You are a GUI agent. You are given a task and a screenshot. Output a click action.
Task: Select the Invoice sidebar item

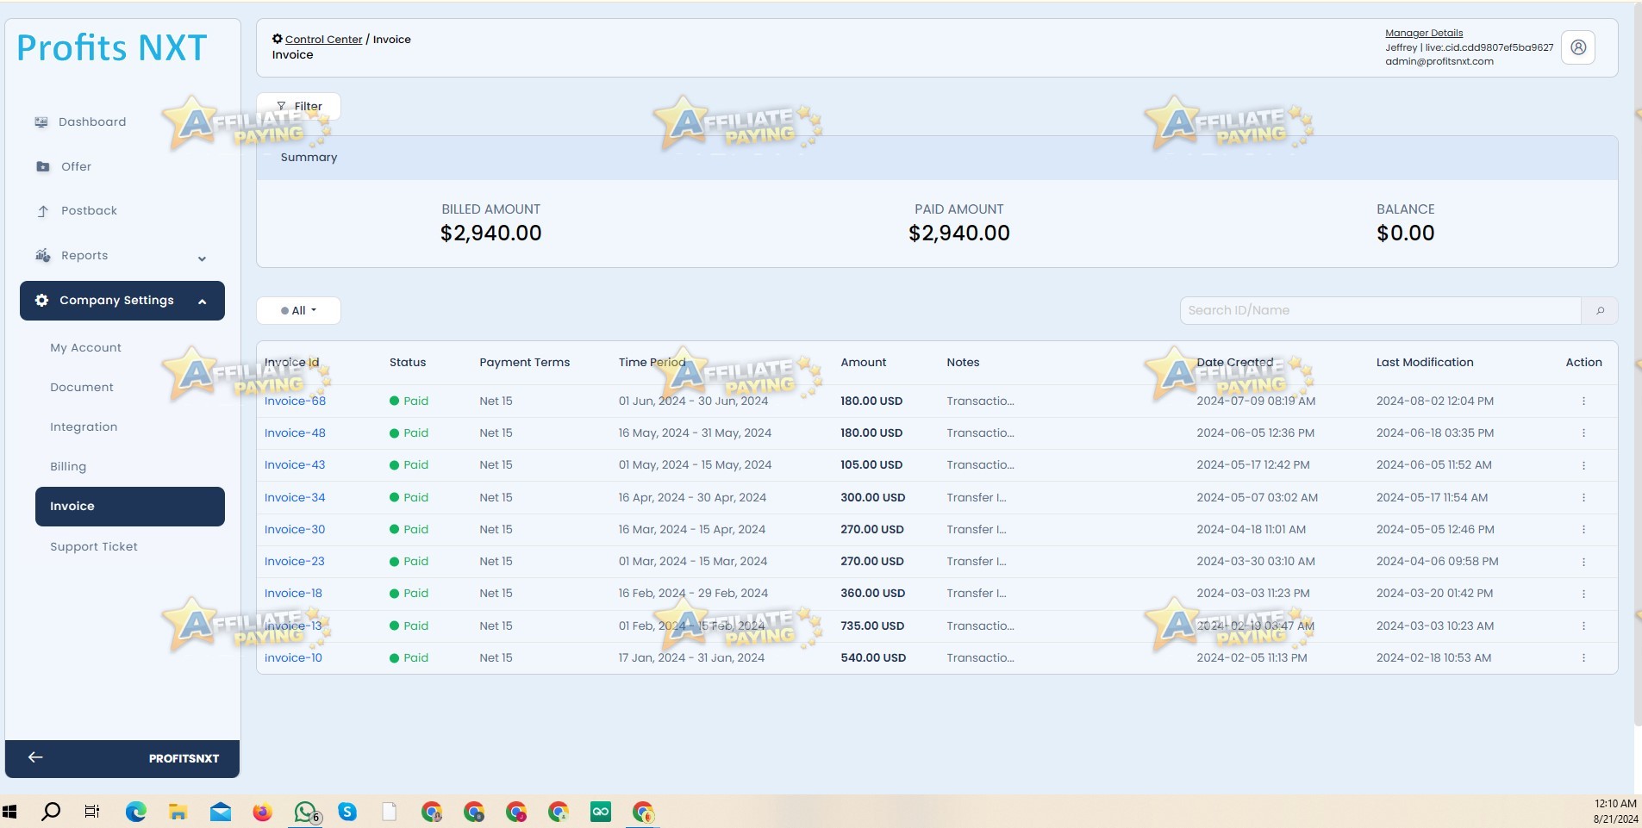130,507
